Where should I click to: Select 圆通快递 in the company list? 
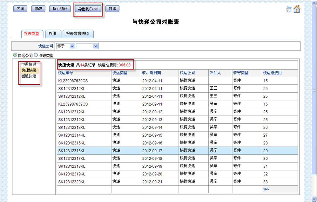[29, 76]
